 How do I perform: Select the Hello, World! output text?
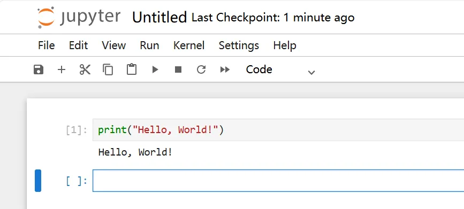[135, 152]
